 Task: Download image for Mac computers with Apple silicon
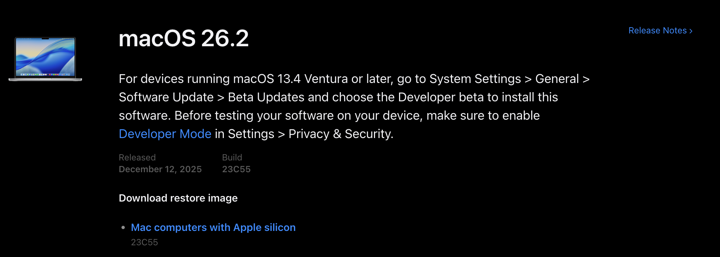[x=213, y=227]
